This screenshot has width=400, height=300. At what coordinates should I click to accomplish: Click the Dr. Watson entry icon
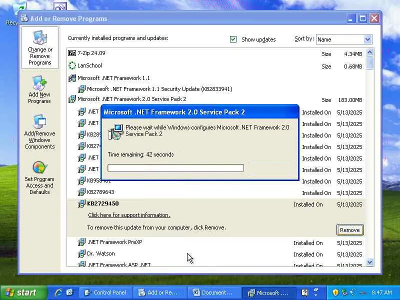pos(81,253)
